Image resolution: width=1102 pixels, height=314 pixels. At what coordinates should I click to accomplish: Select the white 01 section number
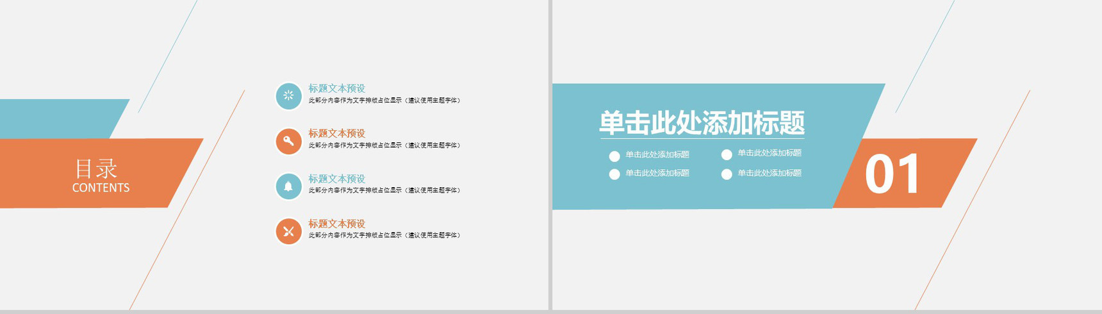[x=892, y=174]
